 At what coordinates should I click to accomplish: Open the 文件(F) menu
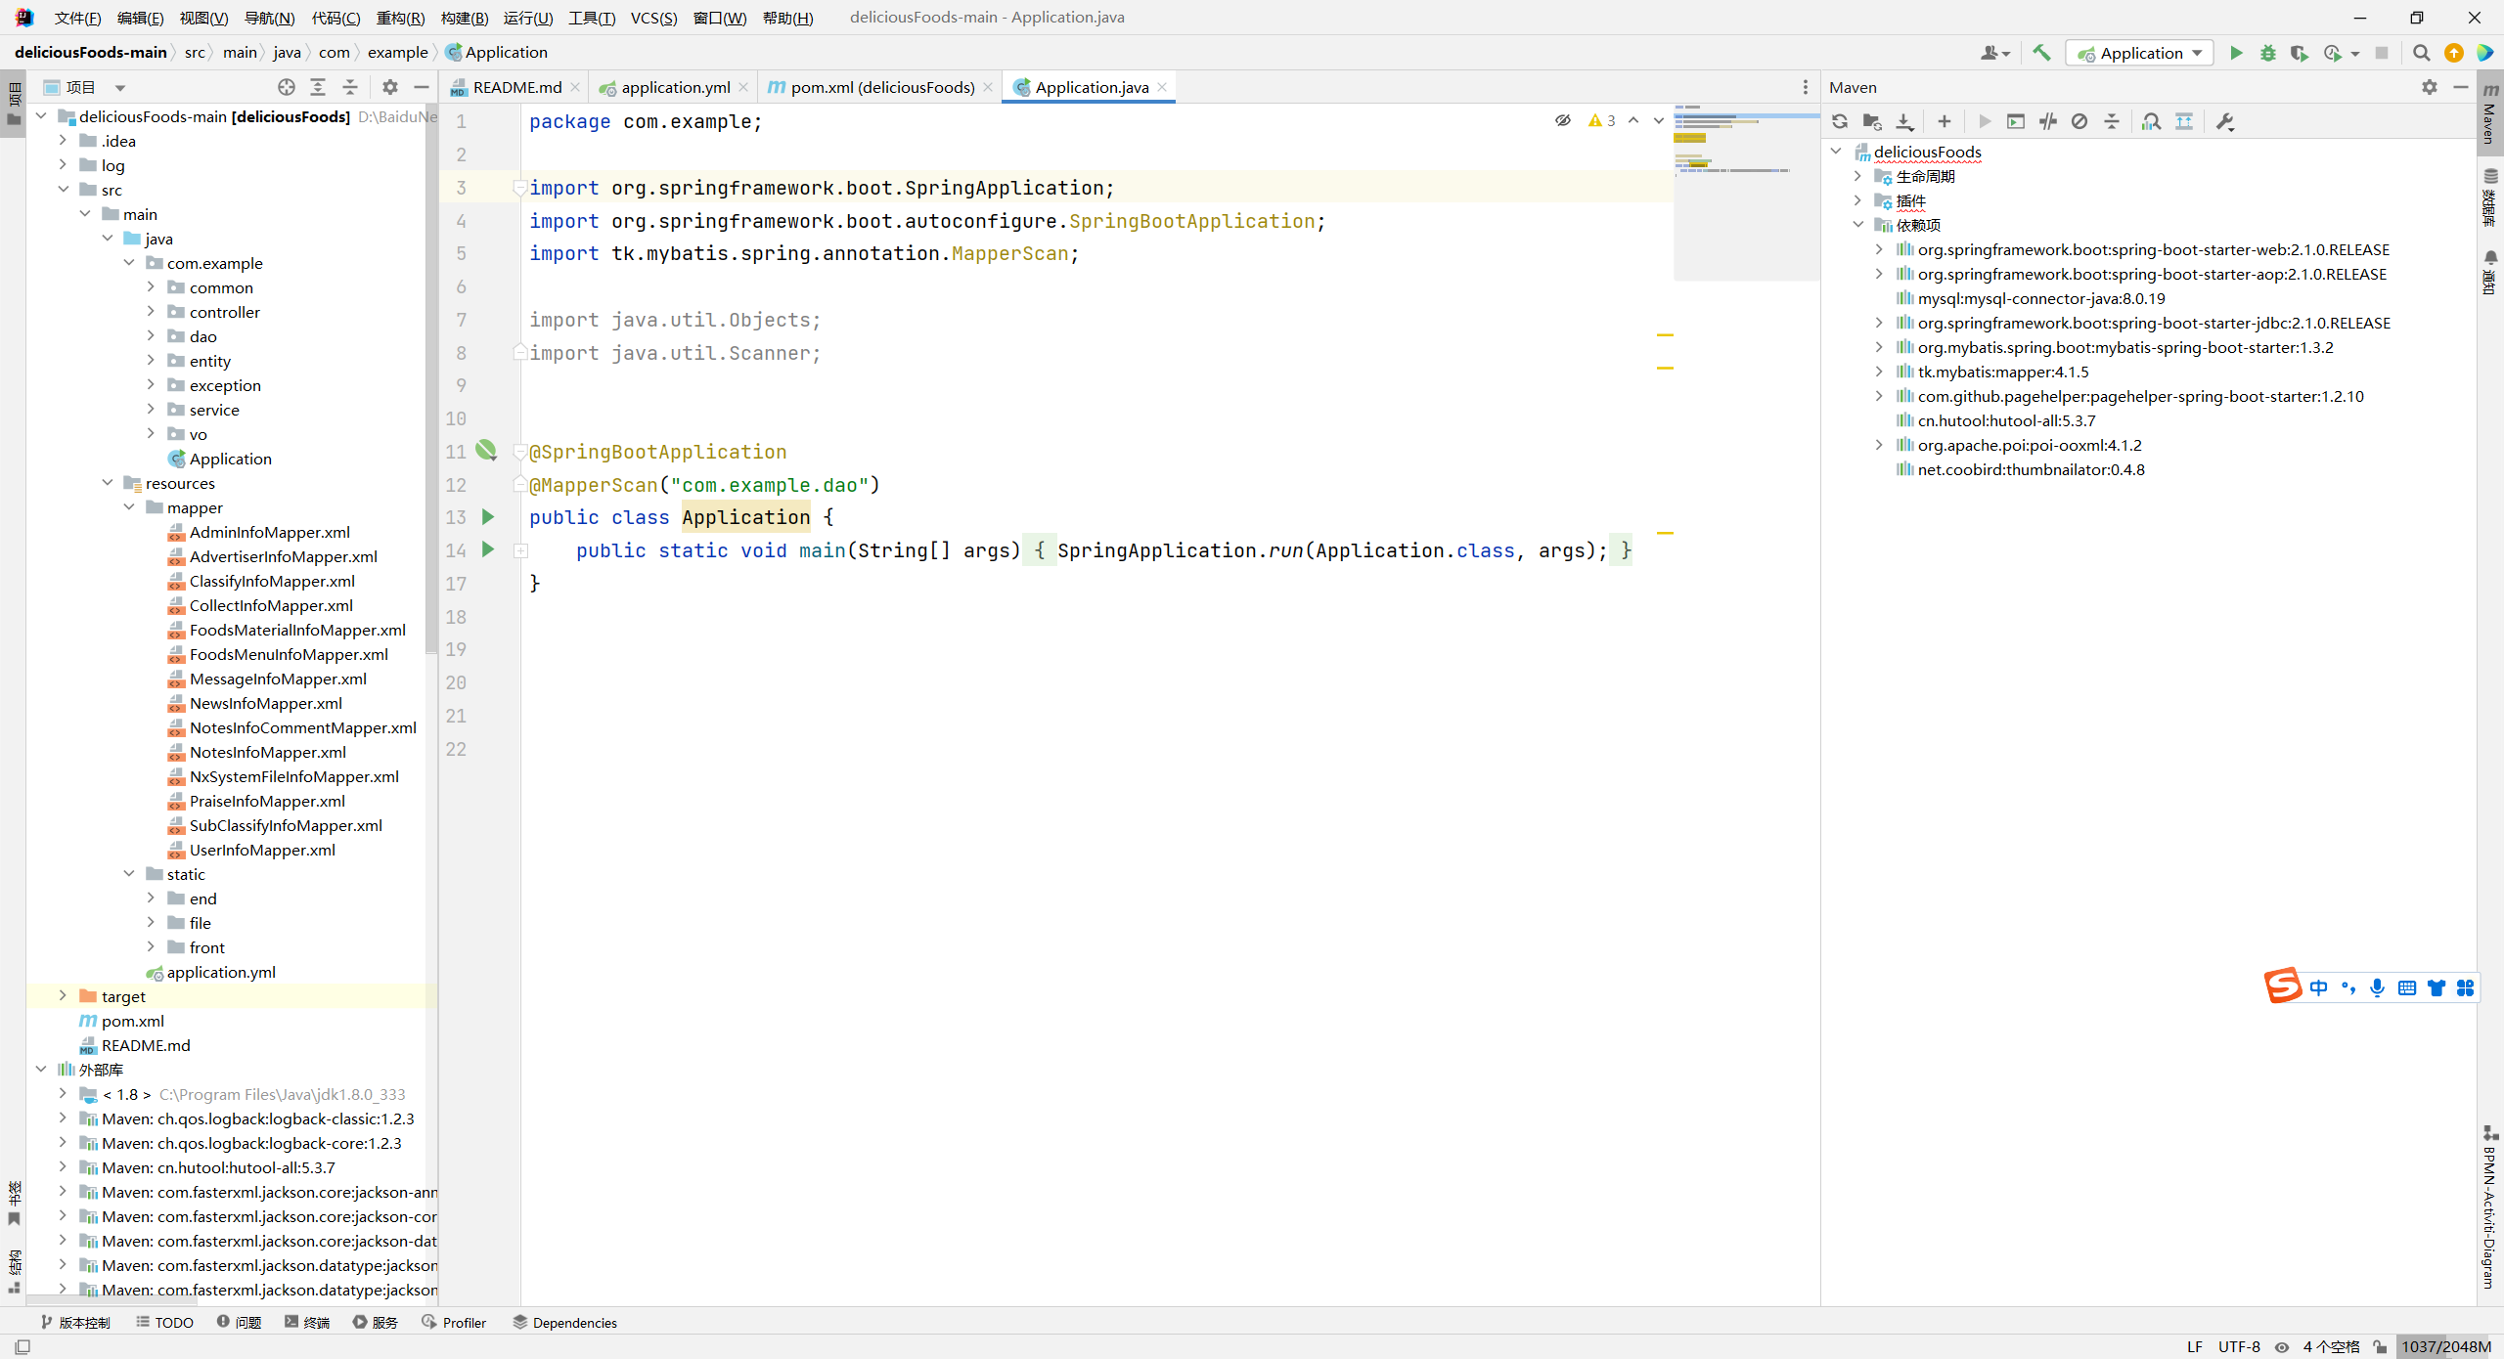pyautogui.click(x=77, y=18)
